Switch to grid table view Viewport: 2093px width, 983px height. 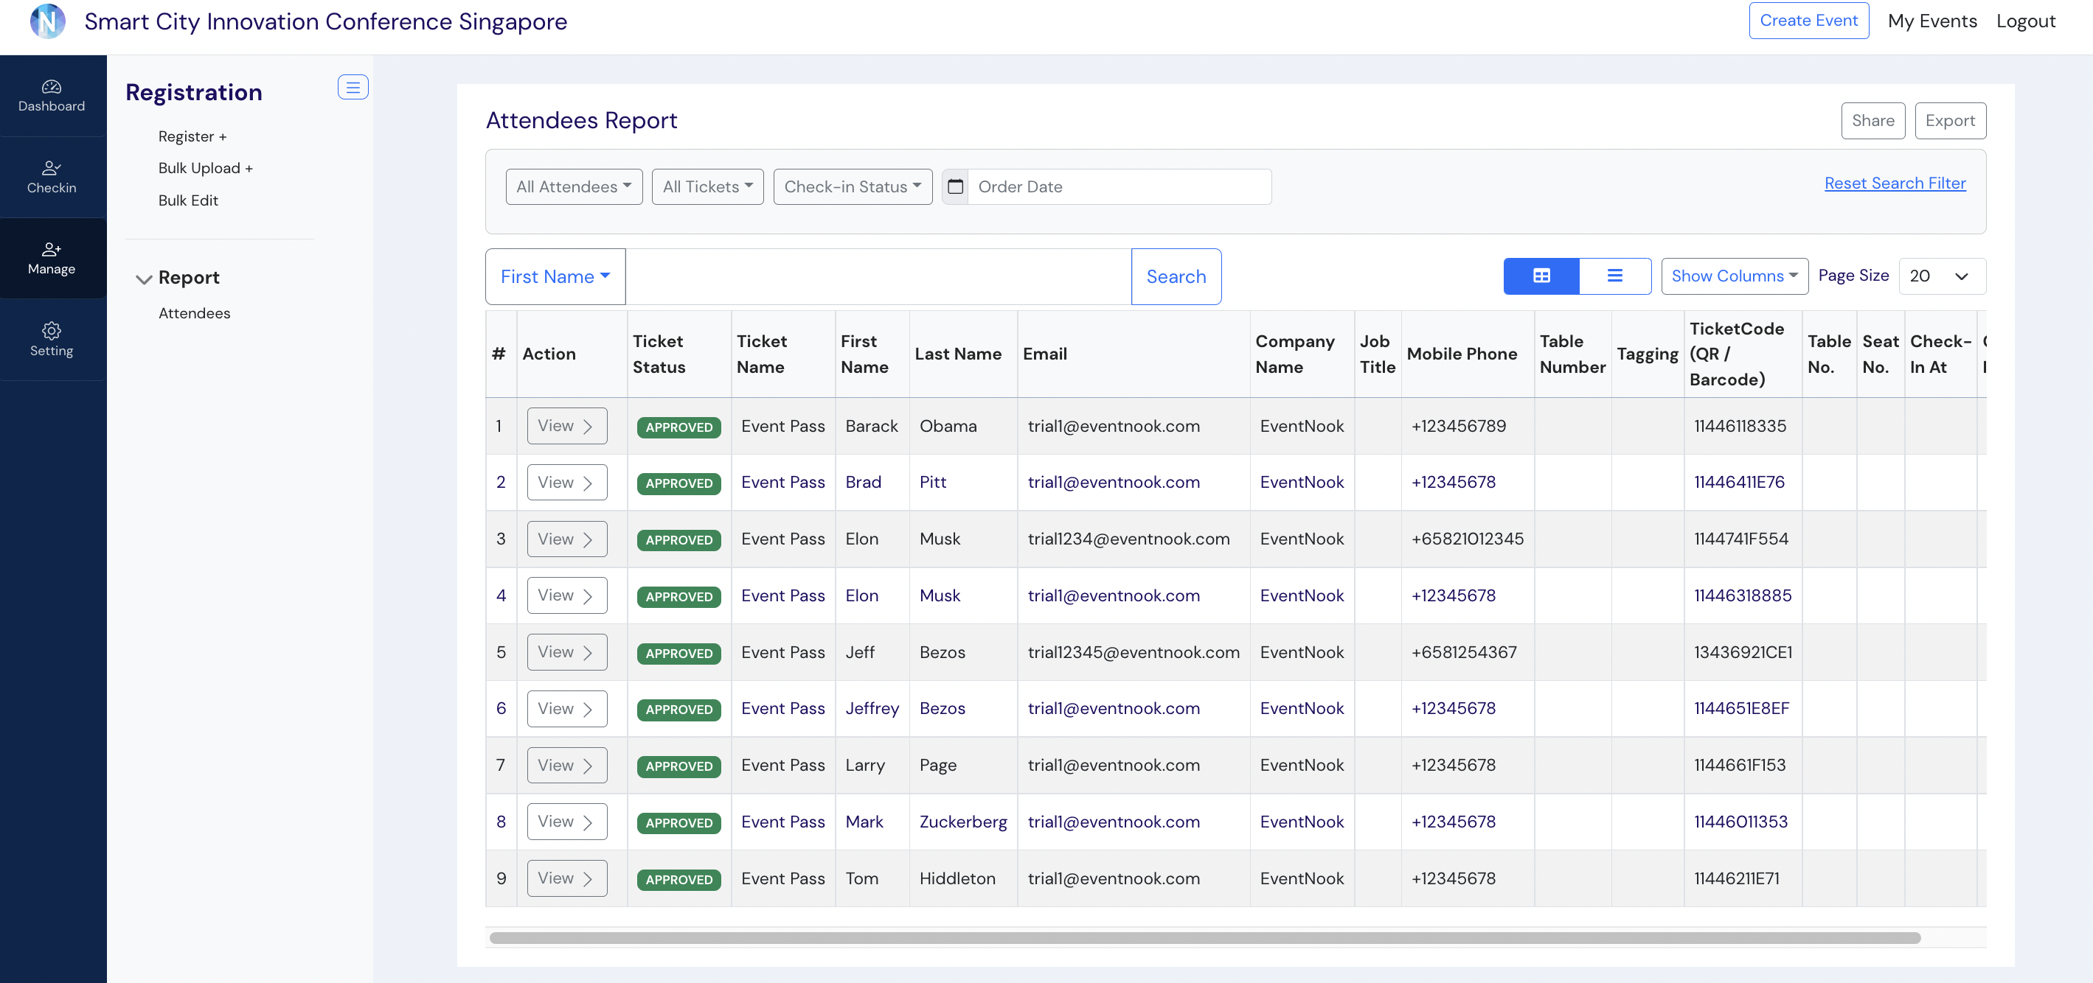[x=1541, y=276]
